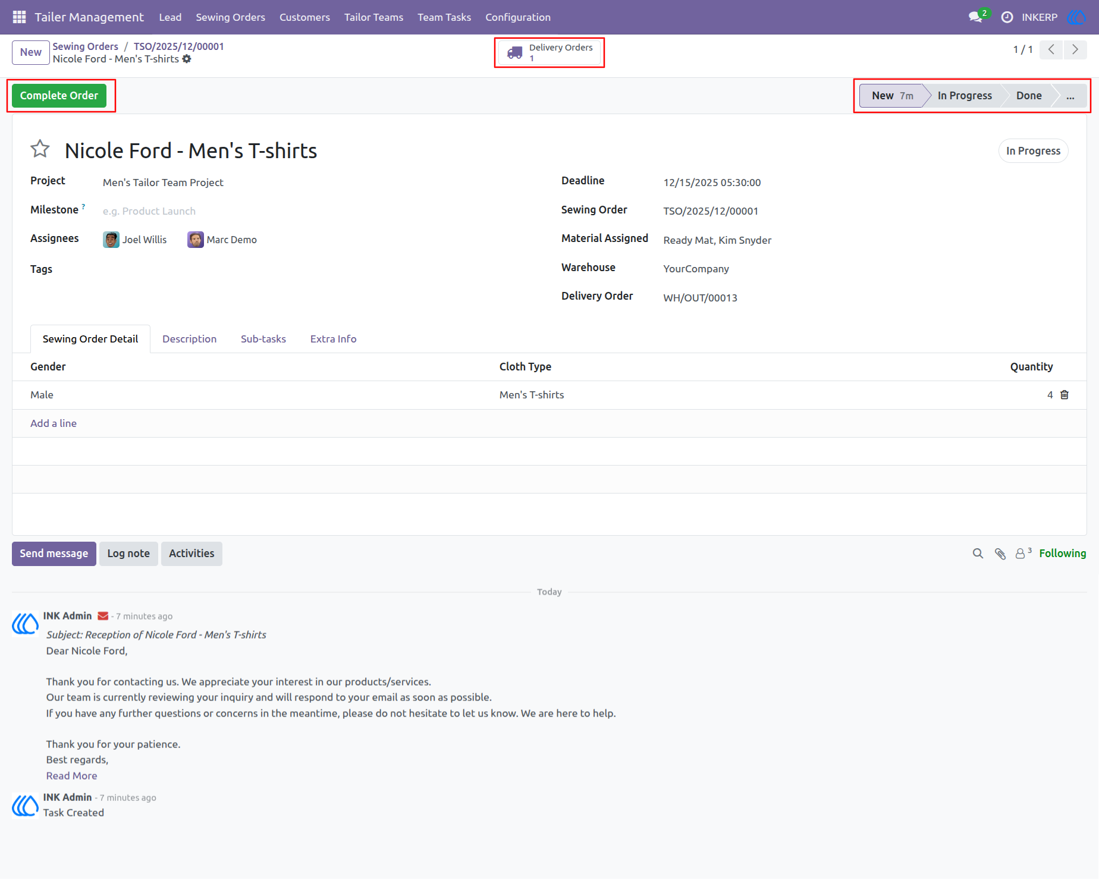Click Send message button
Image resolution: width=1099 pixels, height=880 pixels.
(x=54, y=554)
